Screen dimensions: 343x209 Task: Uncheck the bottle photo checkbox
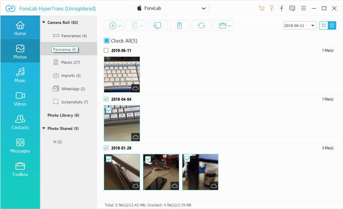click(187, 159)
